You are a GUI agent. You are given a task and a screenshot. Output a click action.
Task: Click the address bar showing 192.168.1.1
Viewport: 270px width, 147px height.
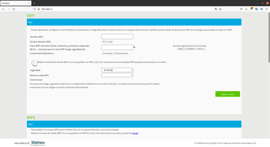tap(127, 9)
